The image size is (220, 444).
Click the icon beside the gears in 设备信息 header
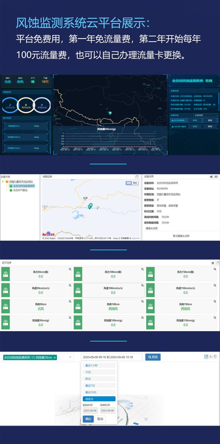[216, 177]
